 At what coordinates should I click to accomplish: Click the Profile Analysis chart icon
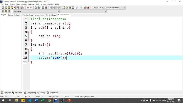[85, 8]
